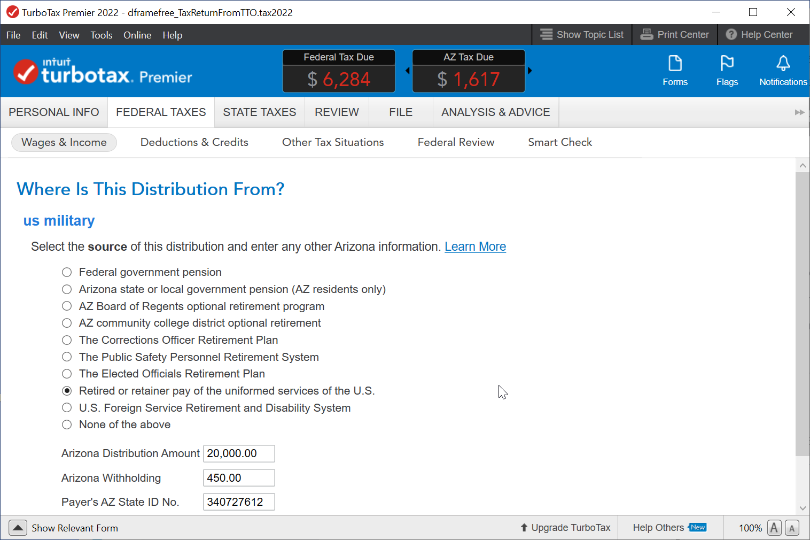810x540 pixels.
Task: Select Retired or retainer pay of uniformed services
Action: [x=67, y=391]
